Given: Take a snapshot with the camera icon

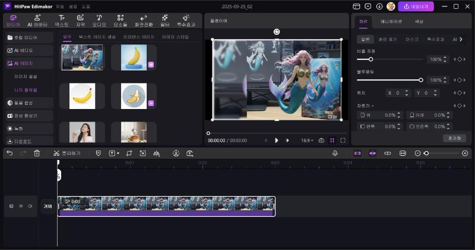Looking at the screenshot, I should coord(321,140).
